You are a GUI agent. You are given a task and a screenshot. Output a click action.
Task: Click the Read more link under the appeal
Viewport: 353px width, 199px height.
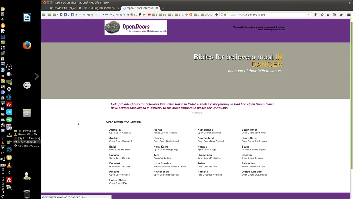pos(197,113)
